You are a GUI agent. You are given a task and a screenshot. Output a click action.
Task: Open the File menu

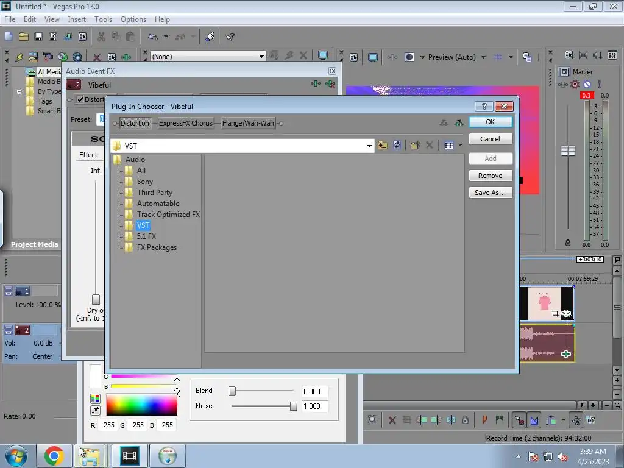coord(10,19)
